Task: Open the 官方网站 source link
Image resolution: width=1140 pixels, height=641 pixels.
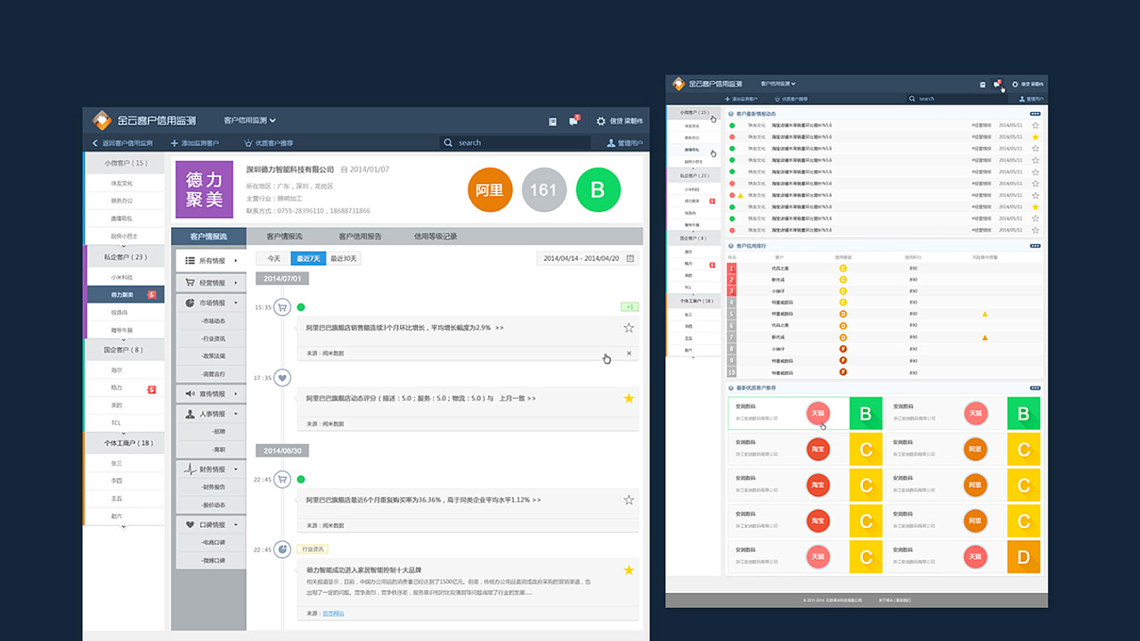Action: click(332, 613)
